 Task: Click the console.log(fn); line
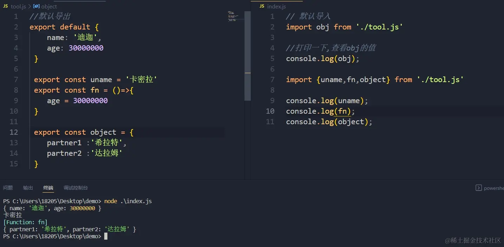321,111
